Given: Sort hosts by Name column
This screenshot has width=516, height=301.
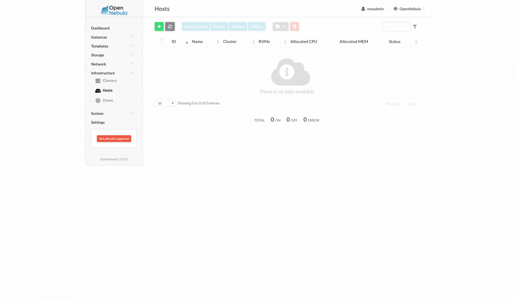Looking at the screenshot, I should pos(197,41).
